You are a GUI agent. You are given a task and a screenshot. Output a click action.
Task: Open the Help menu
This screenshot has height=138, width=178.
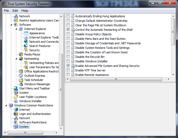point(25,11)
